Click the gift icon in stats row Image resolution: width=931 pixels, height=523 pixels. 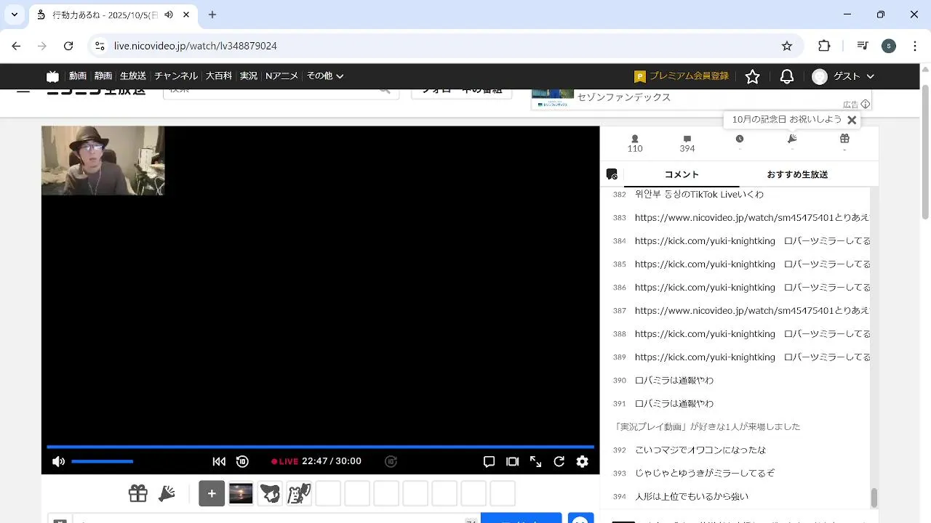(x=844, y=139)
